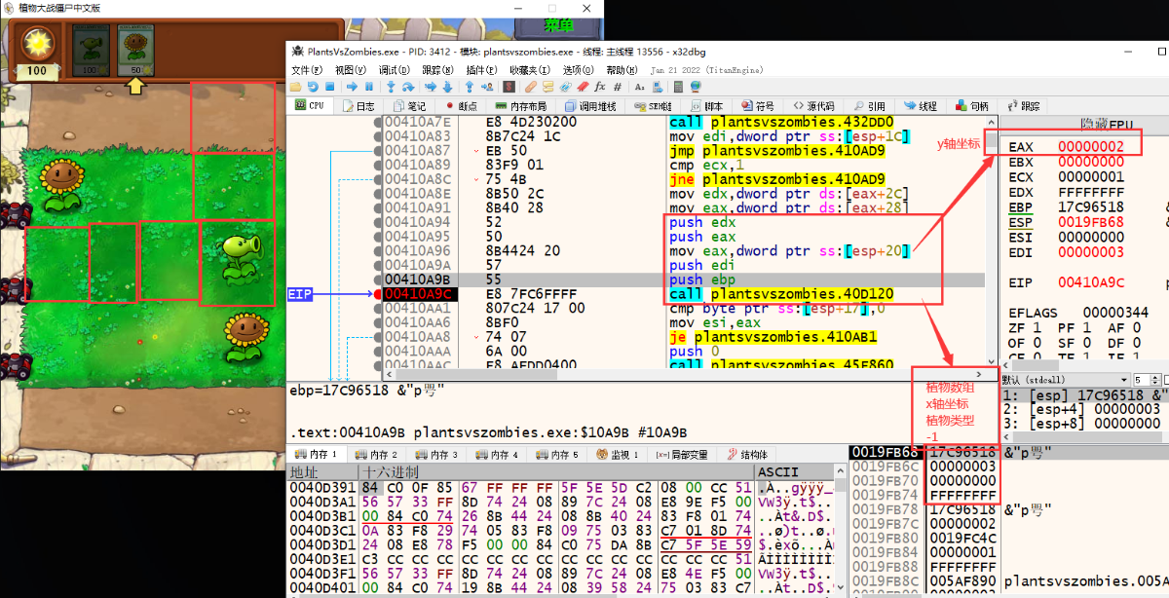
Task: Click the Step over toolbar icon
Action: pos(408,86)
